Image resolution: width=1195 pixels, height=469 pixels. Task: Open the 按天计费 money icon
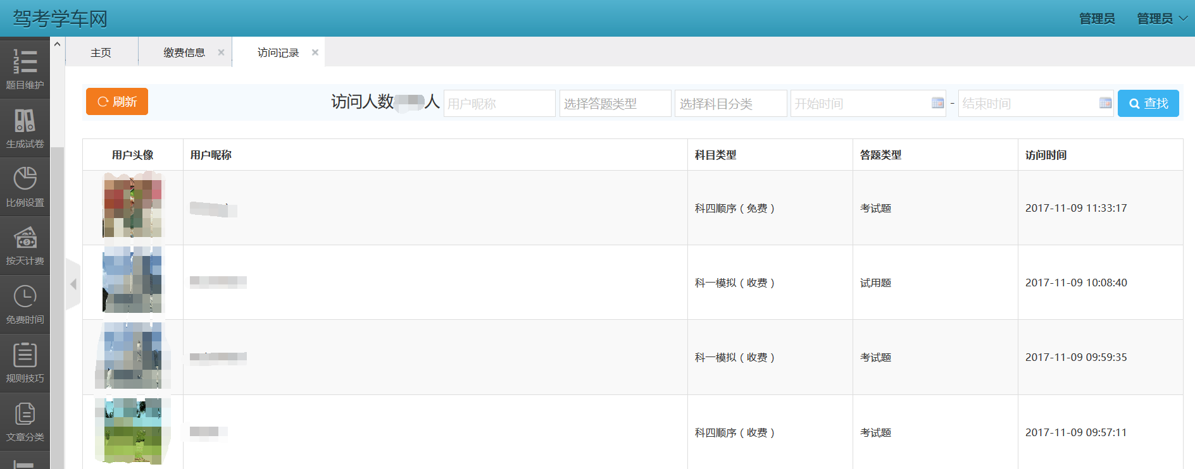pyautogui.click(x=25, y=238)
